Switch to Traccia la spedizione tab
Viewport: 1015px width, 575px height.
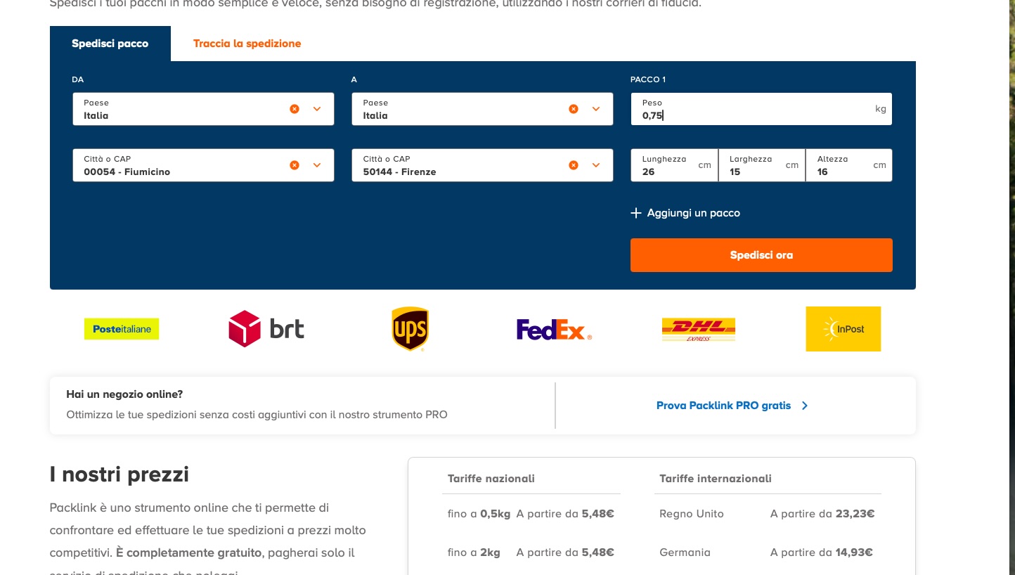click(x=247, y=44)
